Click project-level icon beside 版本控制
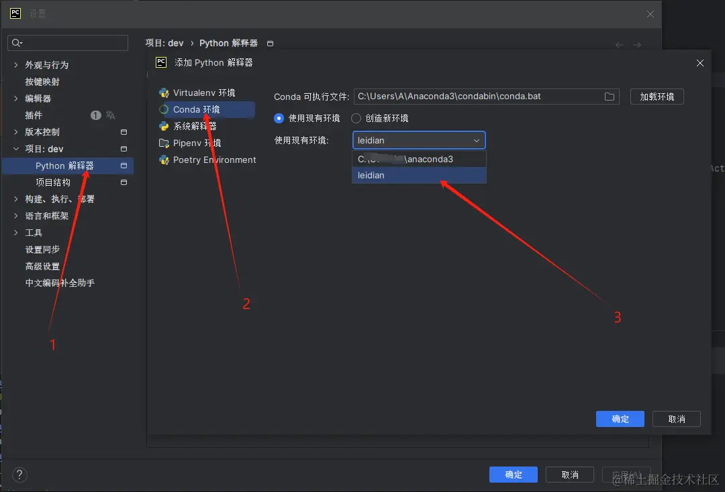 [x=124, y=132]
